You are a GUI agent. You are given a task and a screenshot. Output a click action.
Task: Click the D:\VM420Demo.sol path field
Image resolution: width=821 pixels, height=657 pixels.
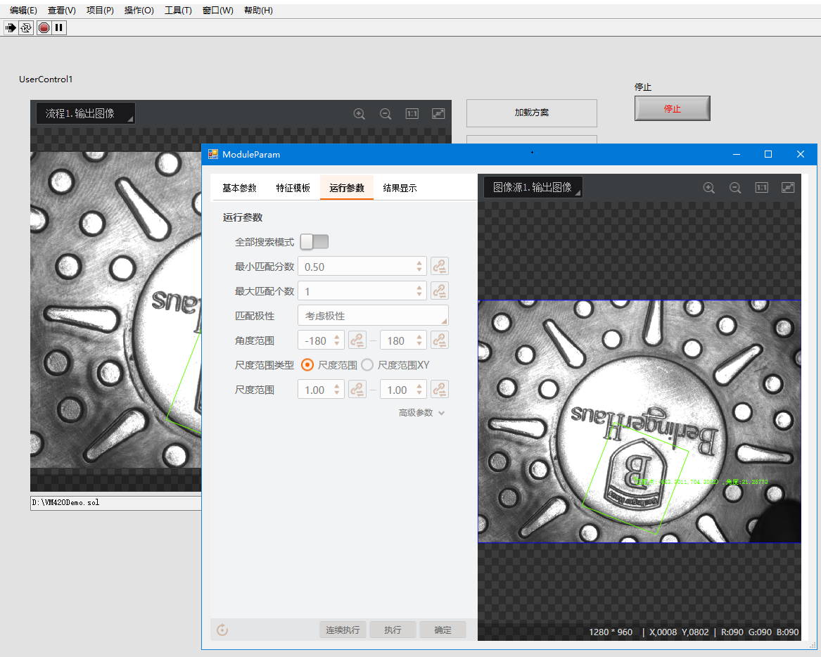115,502
